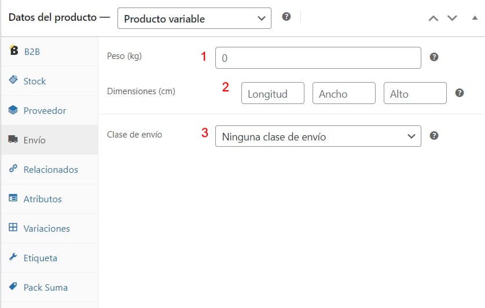The image size is (485, 308).
Task: Click the Stock tag icon
Action: 13,80
